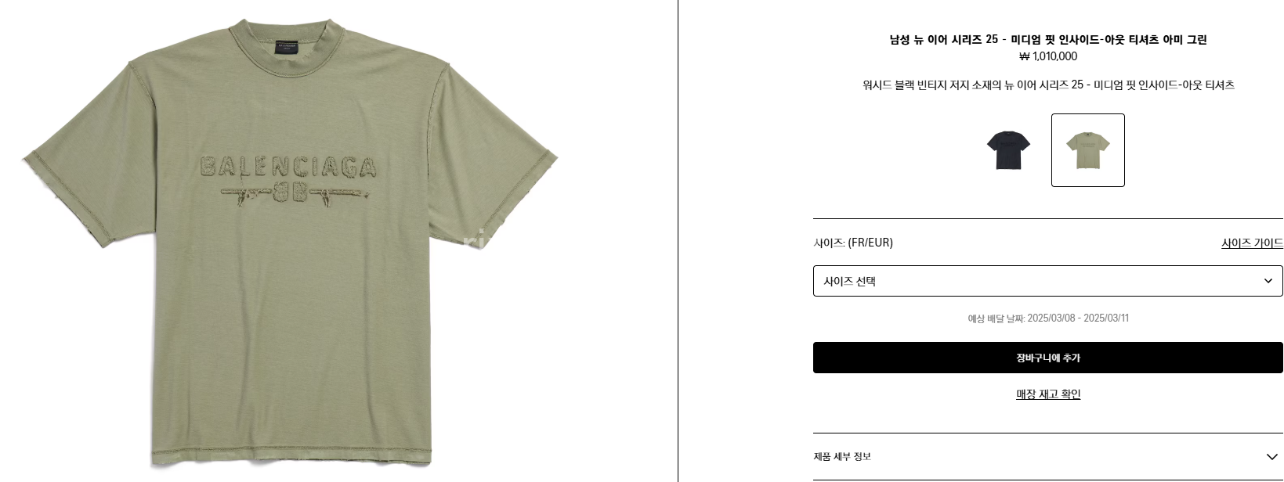The width and height of the screenshot is (1284, 482).
Task: Click the ₩ 1,010,000 price text
Action: (1048, 56)
